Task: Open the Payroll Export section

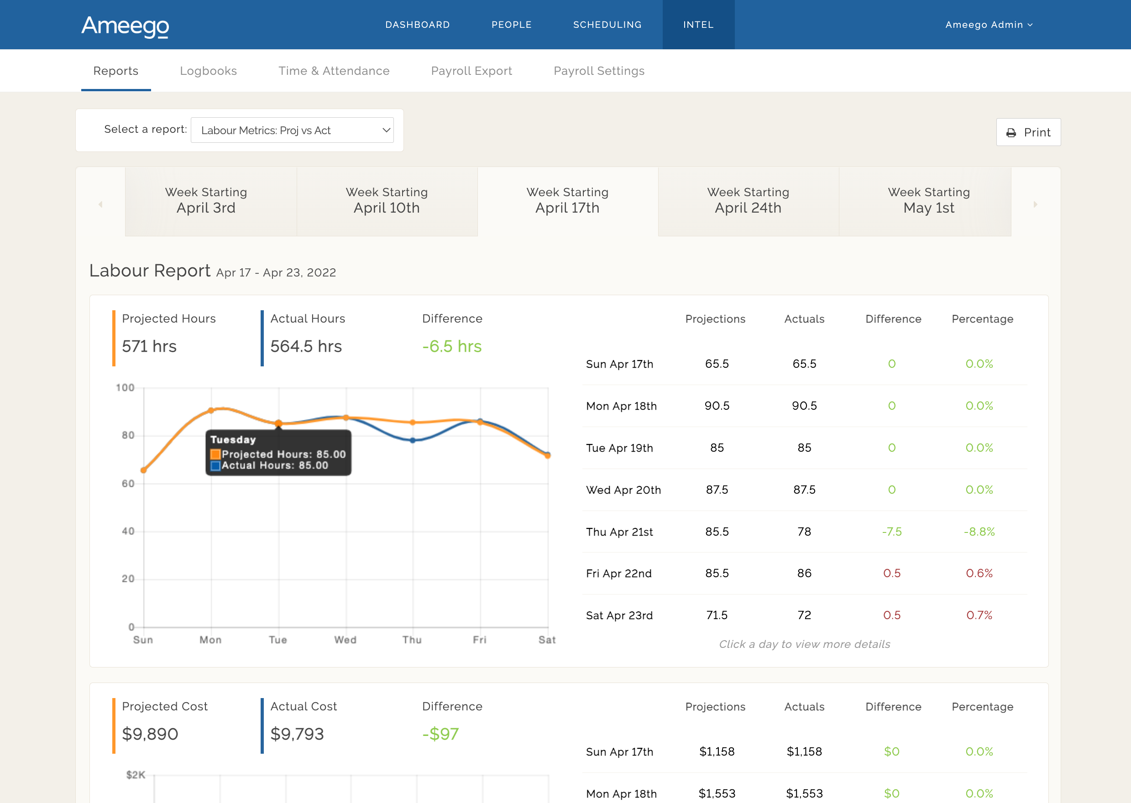Action: (471, 71)
